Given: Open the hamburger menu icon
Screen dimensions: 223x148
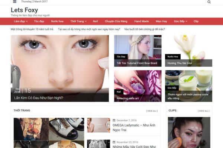Looking at the screenshot, I should pos(14,2).
